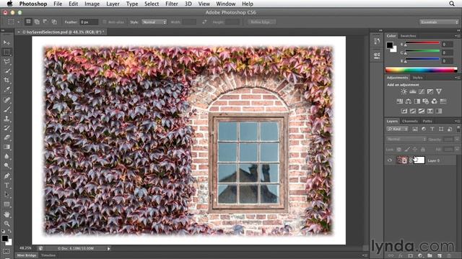Open the layer Kind filter dropdown
This screenshot has width=462, height=259.
point(397,129)
